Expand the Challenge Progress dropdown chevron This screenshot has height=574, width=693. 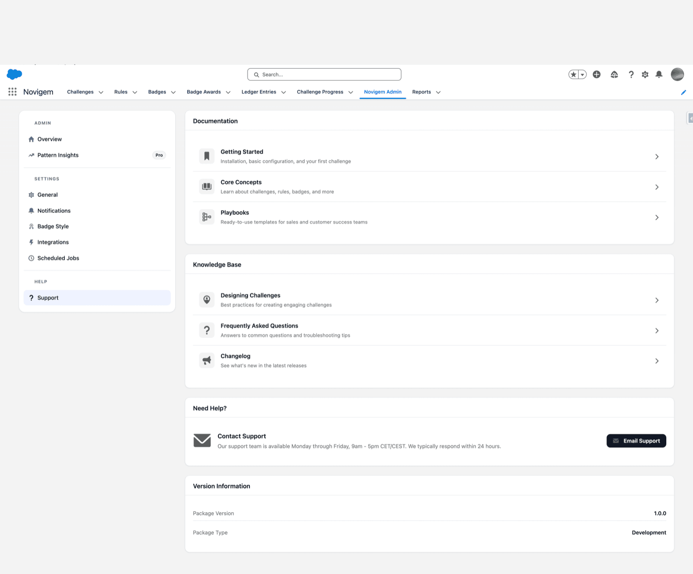tap(350, 92)
